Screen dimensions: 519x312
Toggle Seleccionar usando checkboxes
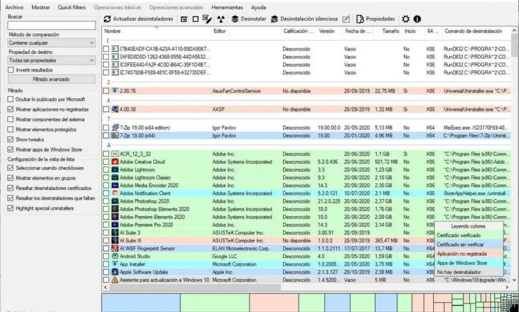coord(11,168)
